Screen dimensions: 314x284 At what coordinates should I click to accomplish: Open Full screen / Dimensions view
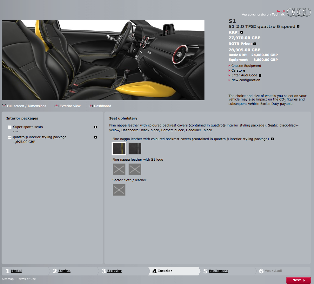click(26, 106)
